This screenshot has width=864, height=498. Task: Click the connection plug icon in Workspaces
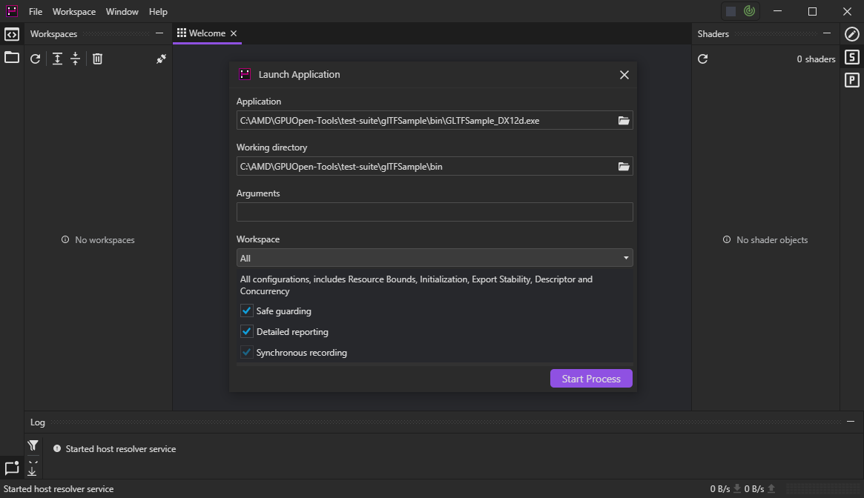point(161,59)
